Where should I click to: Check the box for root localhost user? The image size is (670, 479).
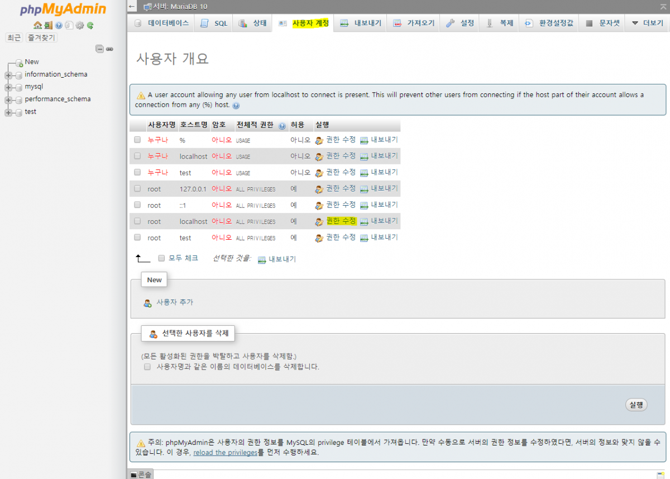tap(137, 221)
